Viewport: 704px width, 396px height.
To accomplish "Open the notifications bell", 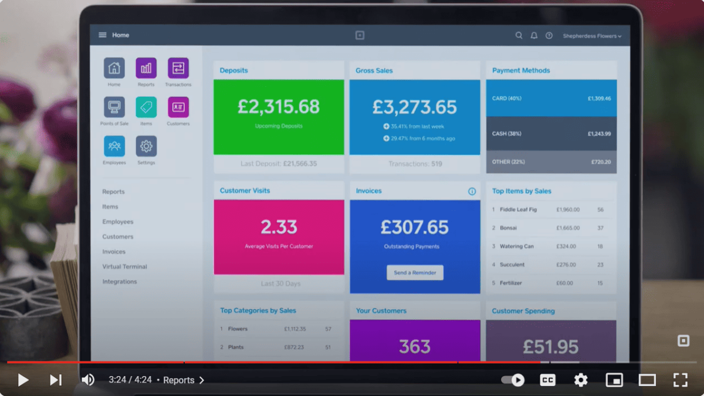I will pos(534,35).
